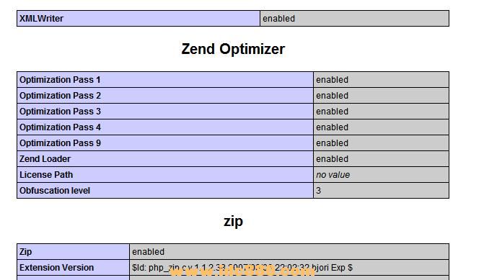Image resolution: width=484 pixels, height=280 pixels.
Task: Select the Extension Version value text
Action: (242, 267)
